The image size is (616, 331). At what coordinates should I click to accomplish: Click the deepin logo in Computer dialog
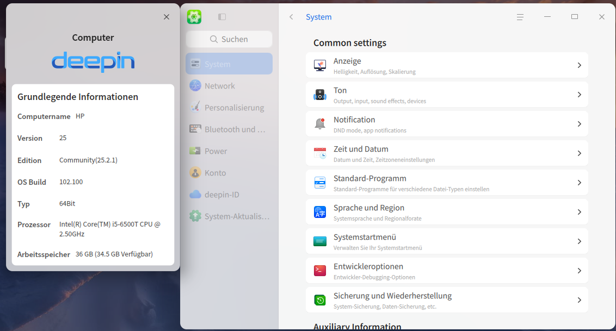93,62
